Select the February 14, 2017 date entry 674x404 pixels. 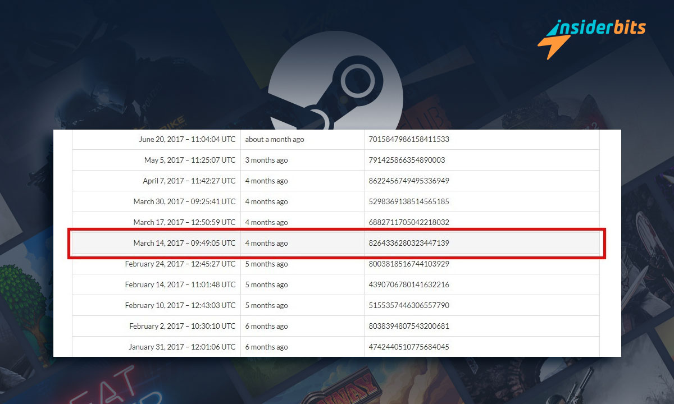(x=180, y=284)
